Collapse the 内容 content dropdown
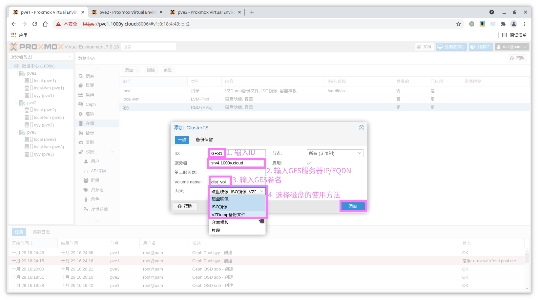538x300 pixels. pyautogui.click(x=261, y=191)
